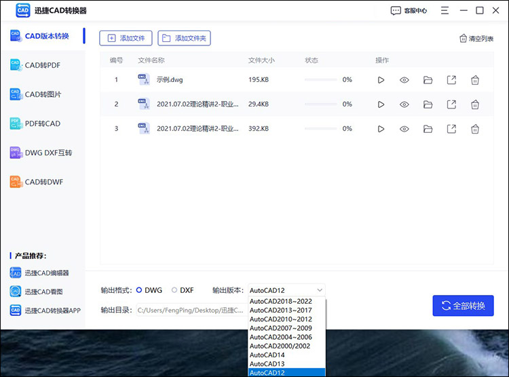Start conversion for 29.4KB file row
The width and height of the screenshot is (509, 377).
click(381, 104)
